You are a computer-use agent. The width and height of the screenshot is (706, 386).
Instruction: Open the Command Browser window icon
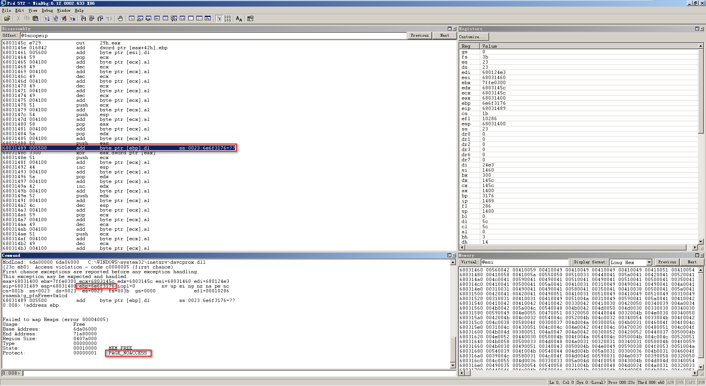click(208, 18)
